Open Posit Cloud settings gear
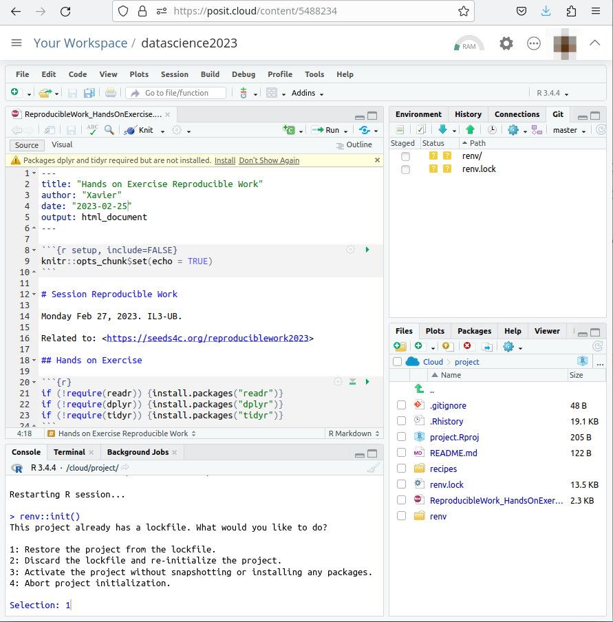Image resolution: width=613 pixels, height=622 pixels. 506,43
